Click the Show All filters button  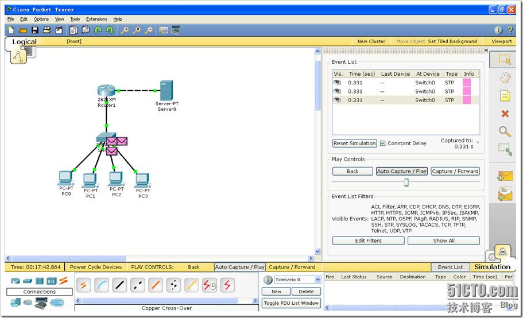point(444,241)
